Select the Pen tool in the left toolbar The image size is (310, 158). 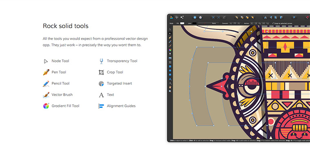170,37
